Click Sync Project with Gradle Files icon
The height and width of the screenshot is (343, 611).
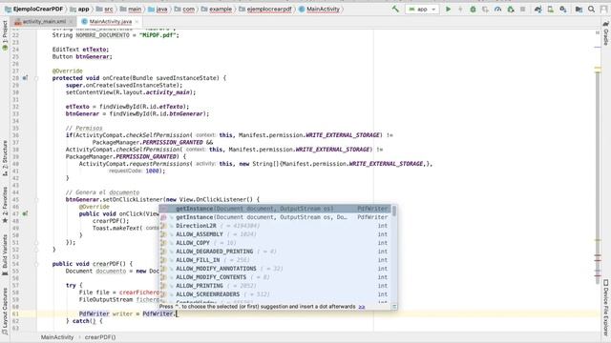(538, 9)
